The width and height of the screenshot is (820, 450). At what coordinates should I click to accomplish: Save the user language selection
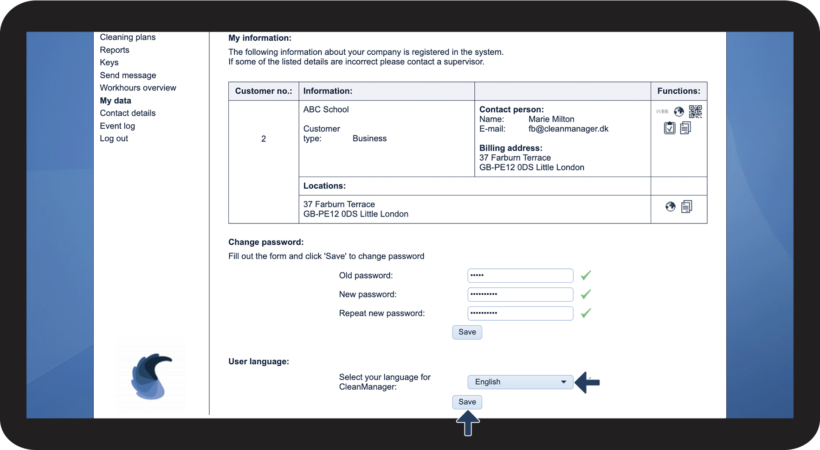point(467,402)
